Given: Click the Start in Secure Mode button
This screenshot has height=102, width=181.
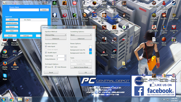Looking at the screenshot, I should pyautogui.click(x=81, y=67).
